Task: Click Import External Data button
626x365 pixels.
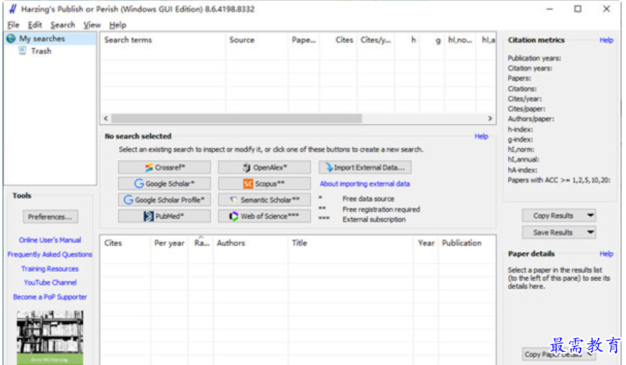Action: click(365, 167)
